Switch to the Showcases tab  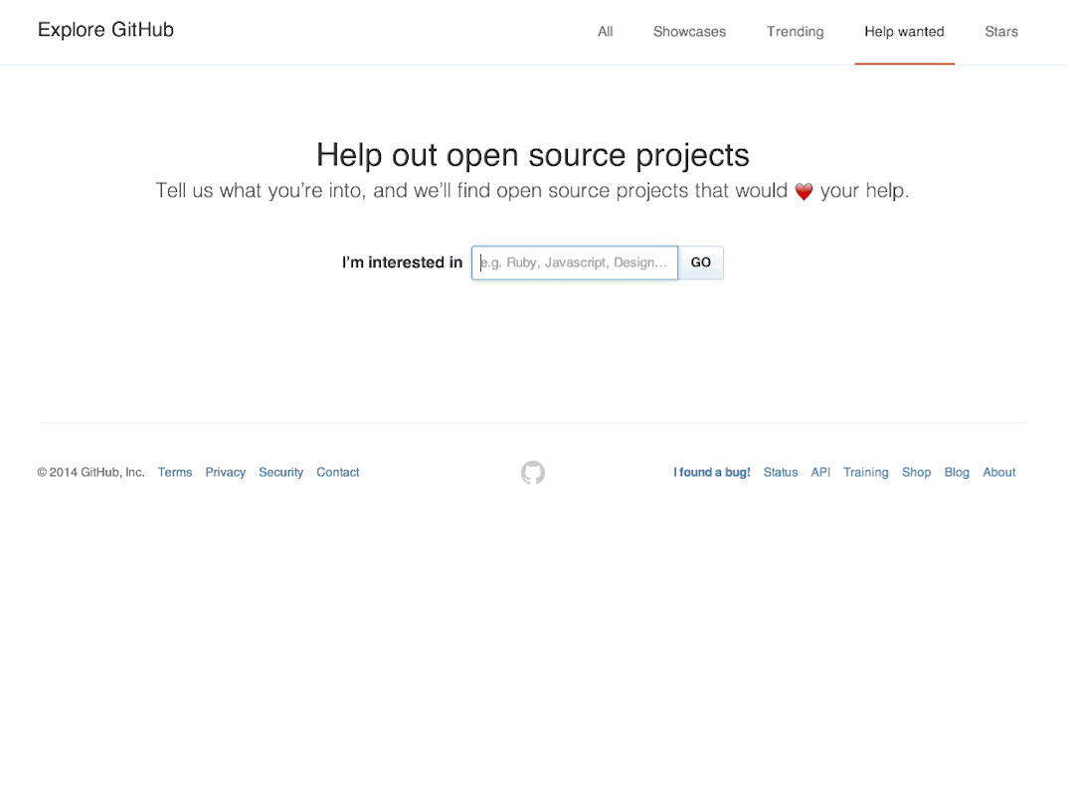689,32
